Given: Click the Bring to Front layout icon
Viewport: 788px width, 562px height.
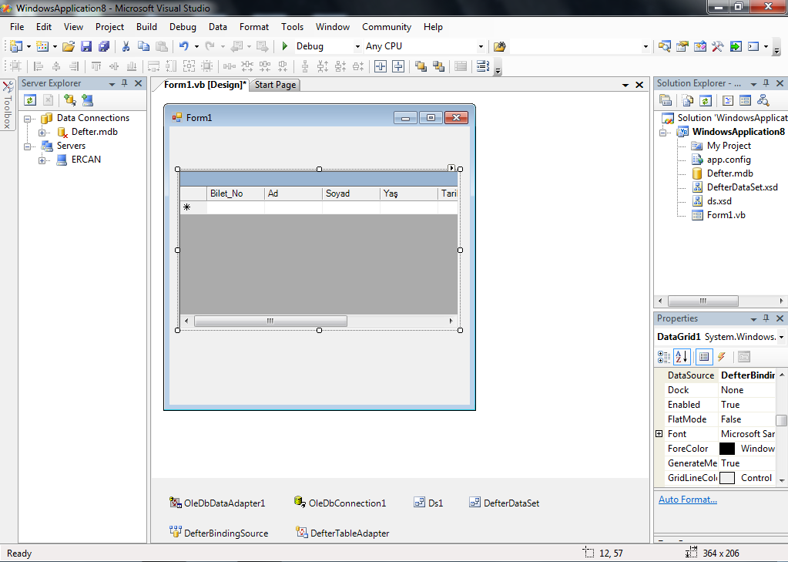Looking at the screenshot, I should [421, 66].
